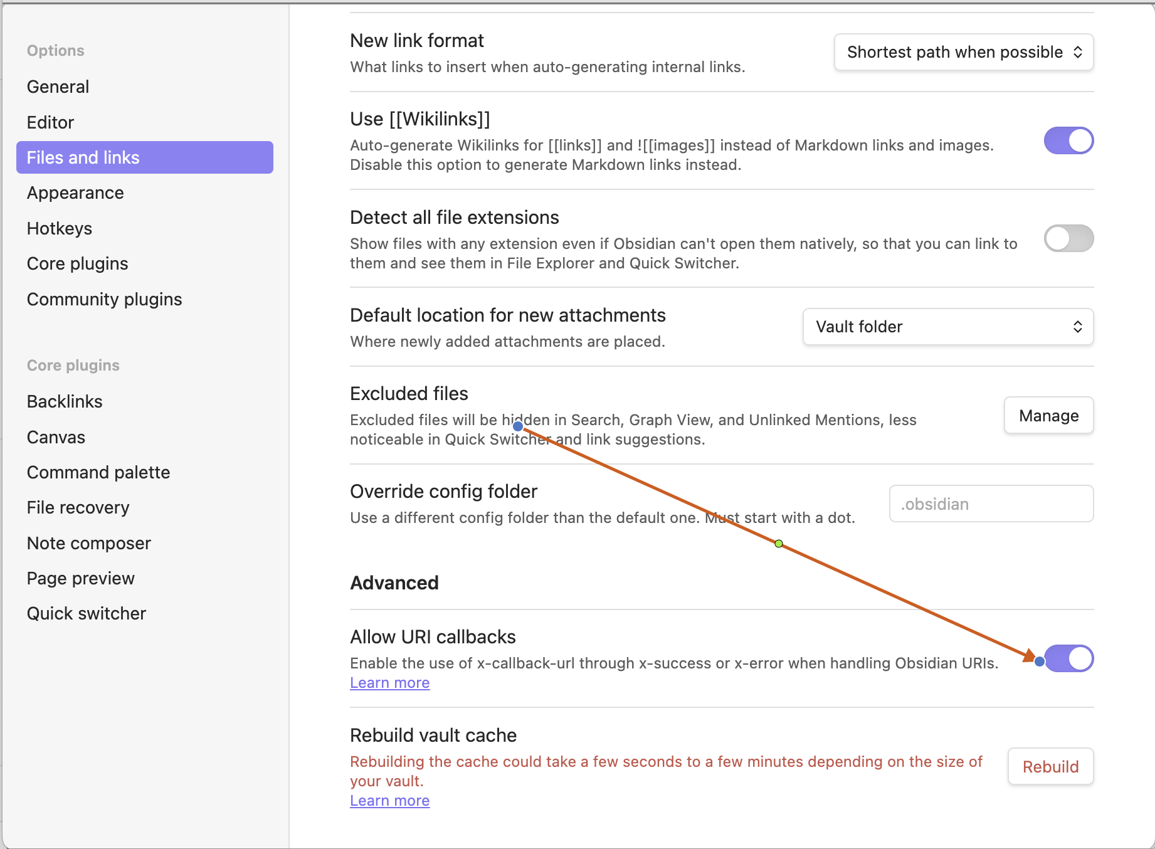
Task: Select Core plugins under Options
Action: coord(77,263)
